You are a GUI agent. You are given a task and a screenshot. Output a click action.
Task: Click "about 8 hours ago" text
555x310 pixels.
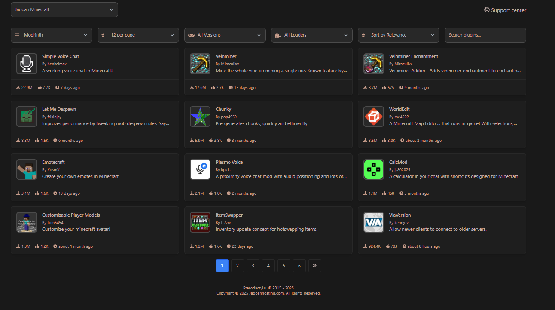coord(424,246)
